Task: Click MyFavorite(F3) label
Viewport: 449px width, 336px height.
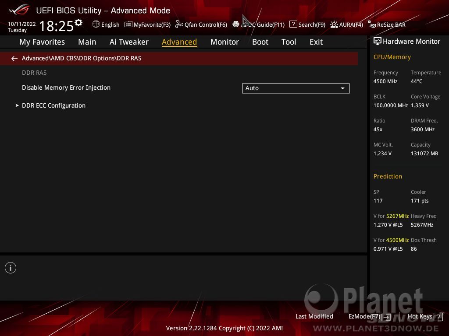Action: tap(152, 25)
